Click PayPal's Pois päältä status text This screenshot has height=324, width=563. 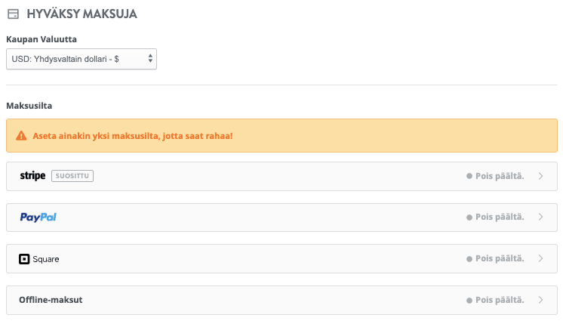point(500,218)
